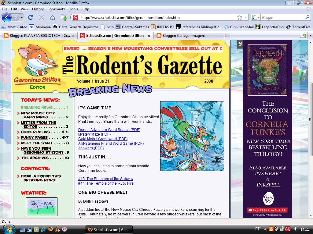The width and height of the screenshot is (313, 234).
Task: Listen to #13: The Phantom of the Subway
Action: point(105,179)
